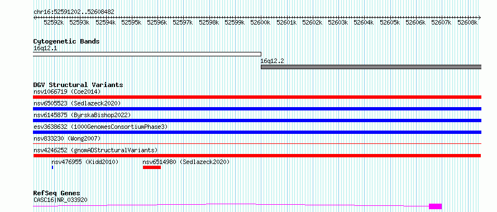Open variant nsv1066719 (Coe2014) label
Screen dimensions: 497x212
tap(67, 92)
